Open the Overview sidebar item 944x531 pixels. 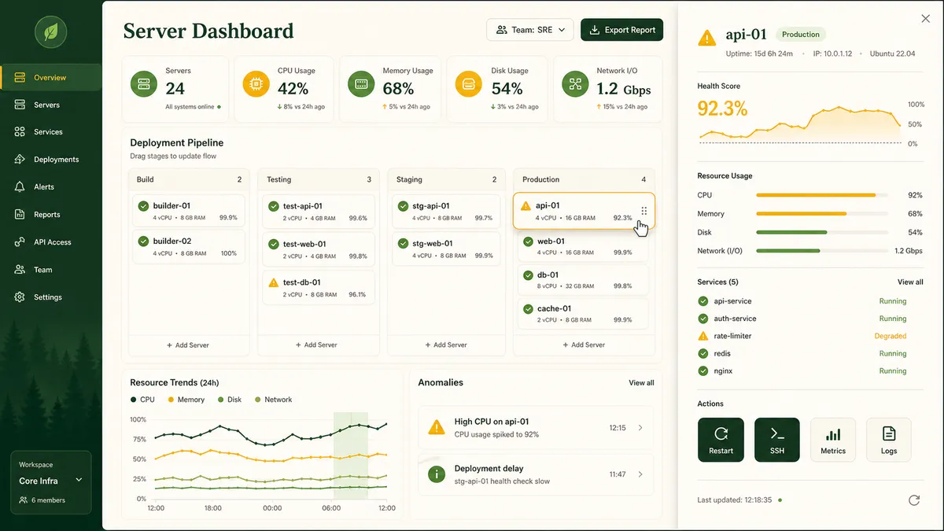coord(51,77)
